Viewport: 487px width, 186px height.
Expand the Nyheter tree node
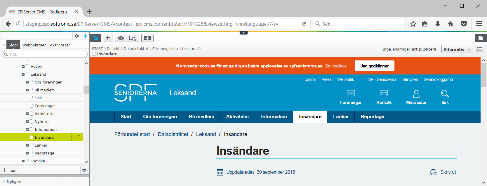point(27,122)
